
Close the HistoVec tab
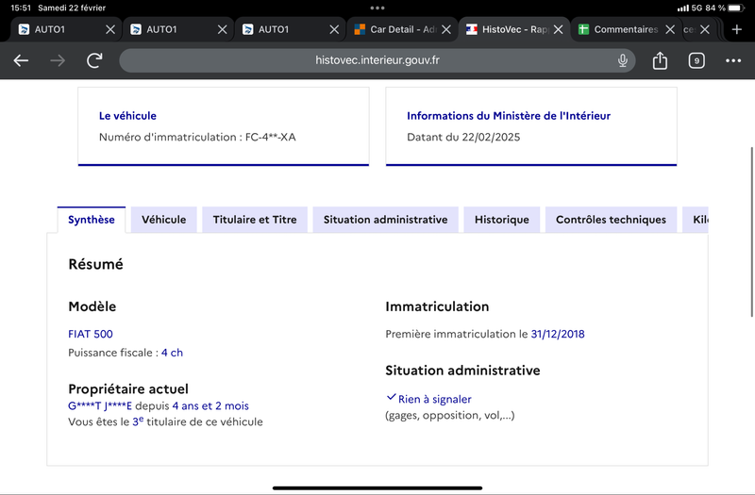(558, 29)
